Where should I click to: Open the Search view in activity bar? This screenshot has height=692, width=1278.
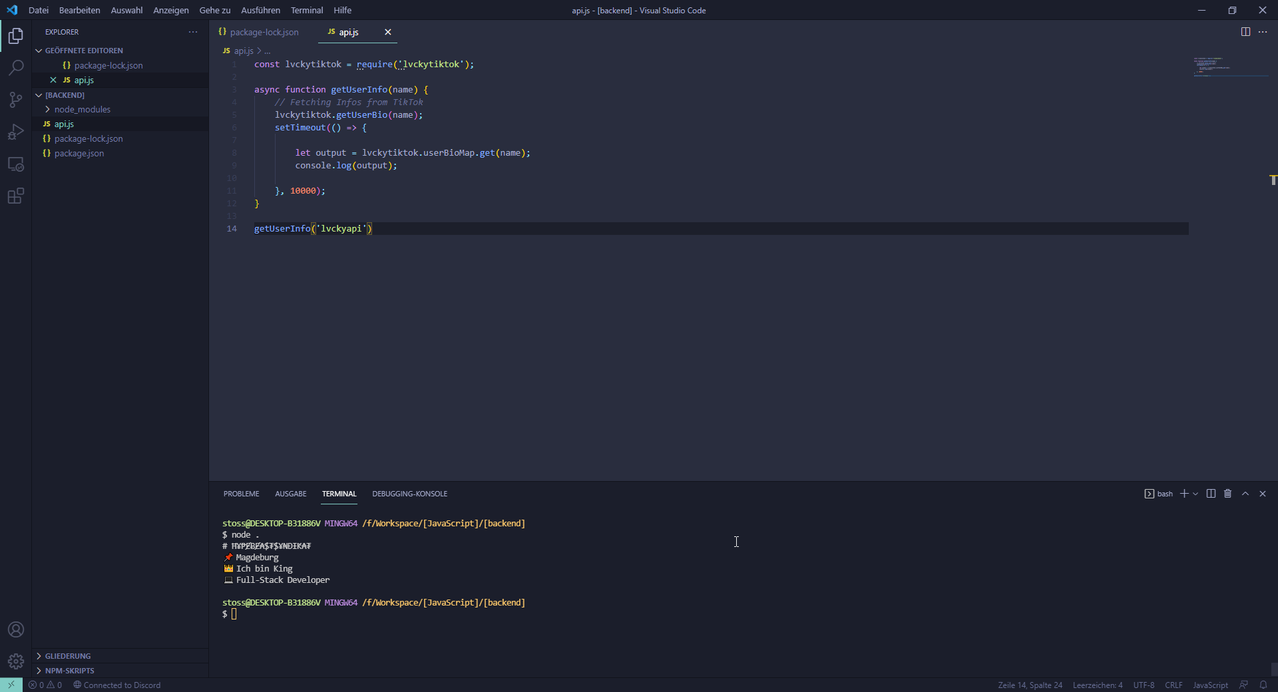16,67
